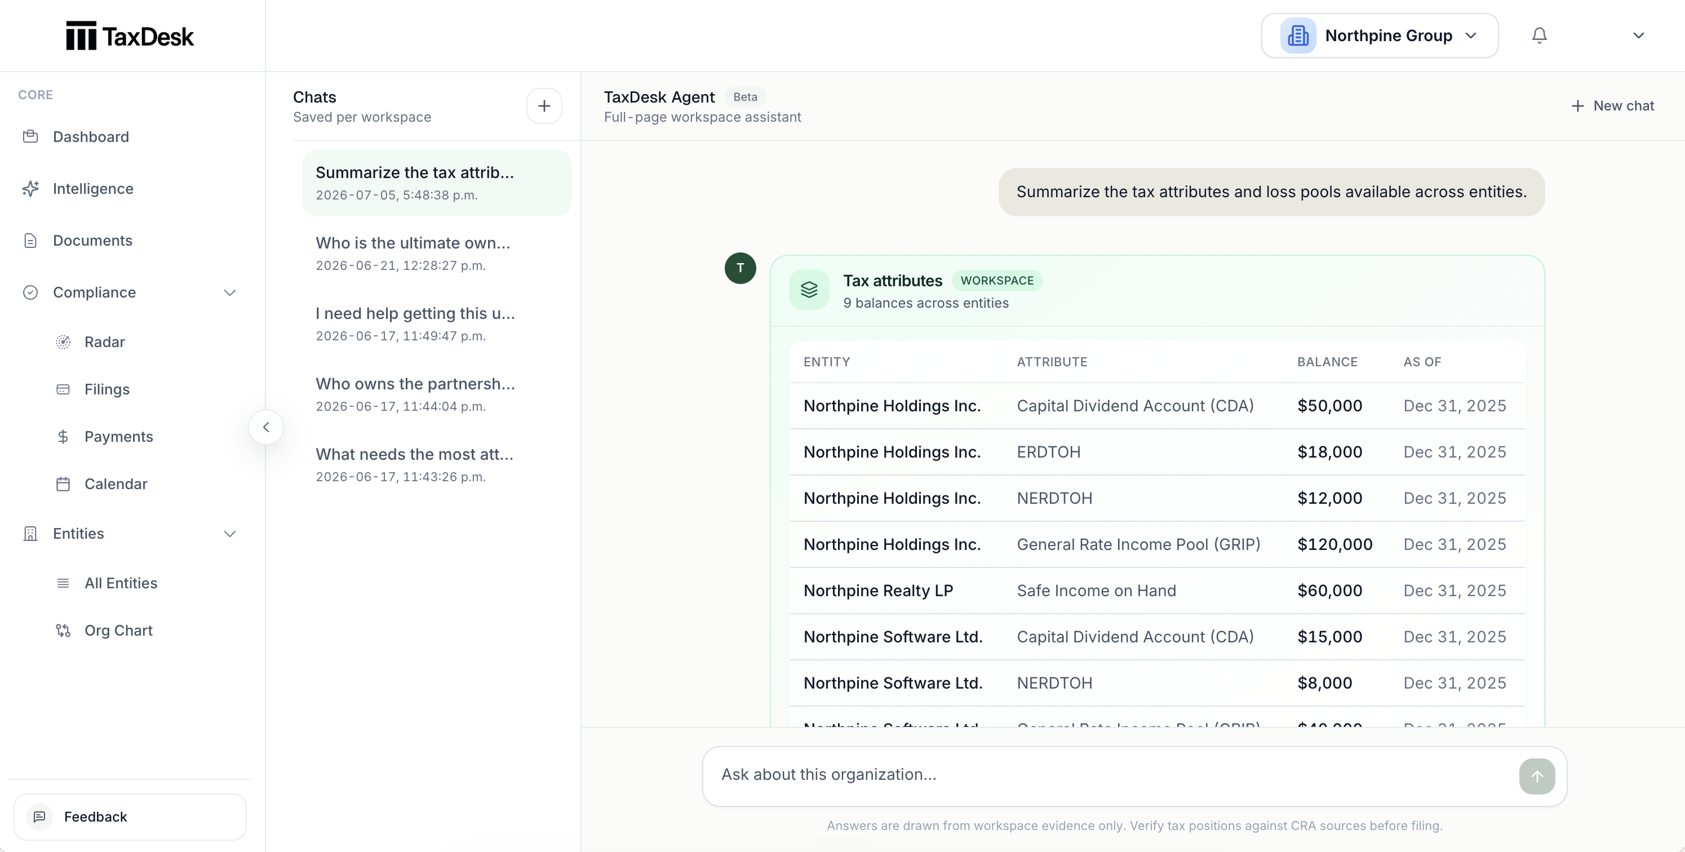1685x852 pixels.
Task: Send message with the arrow button
Action: 1537,776
